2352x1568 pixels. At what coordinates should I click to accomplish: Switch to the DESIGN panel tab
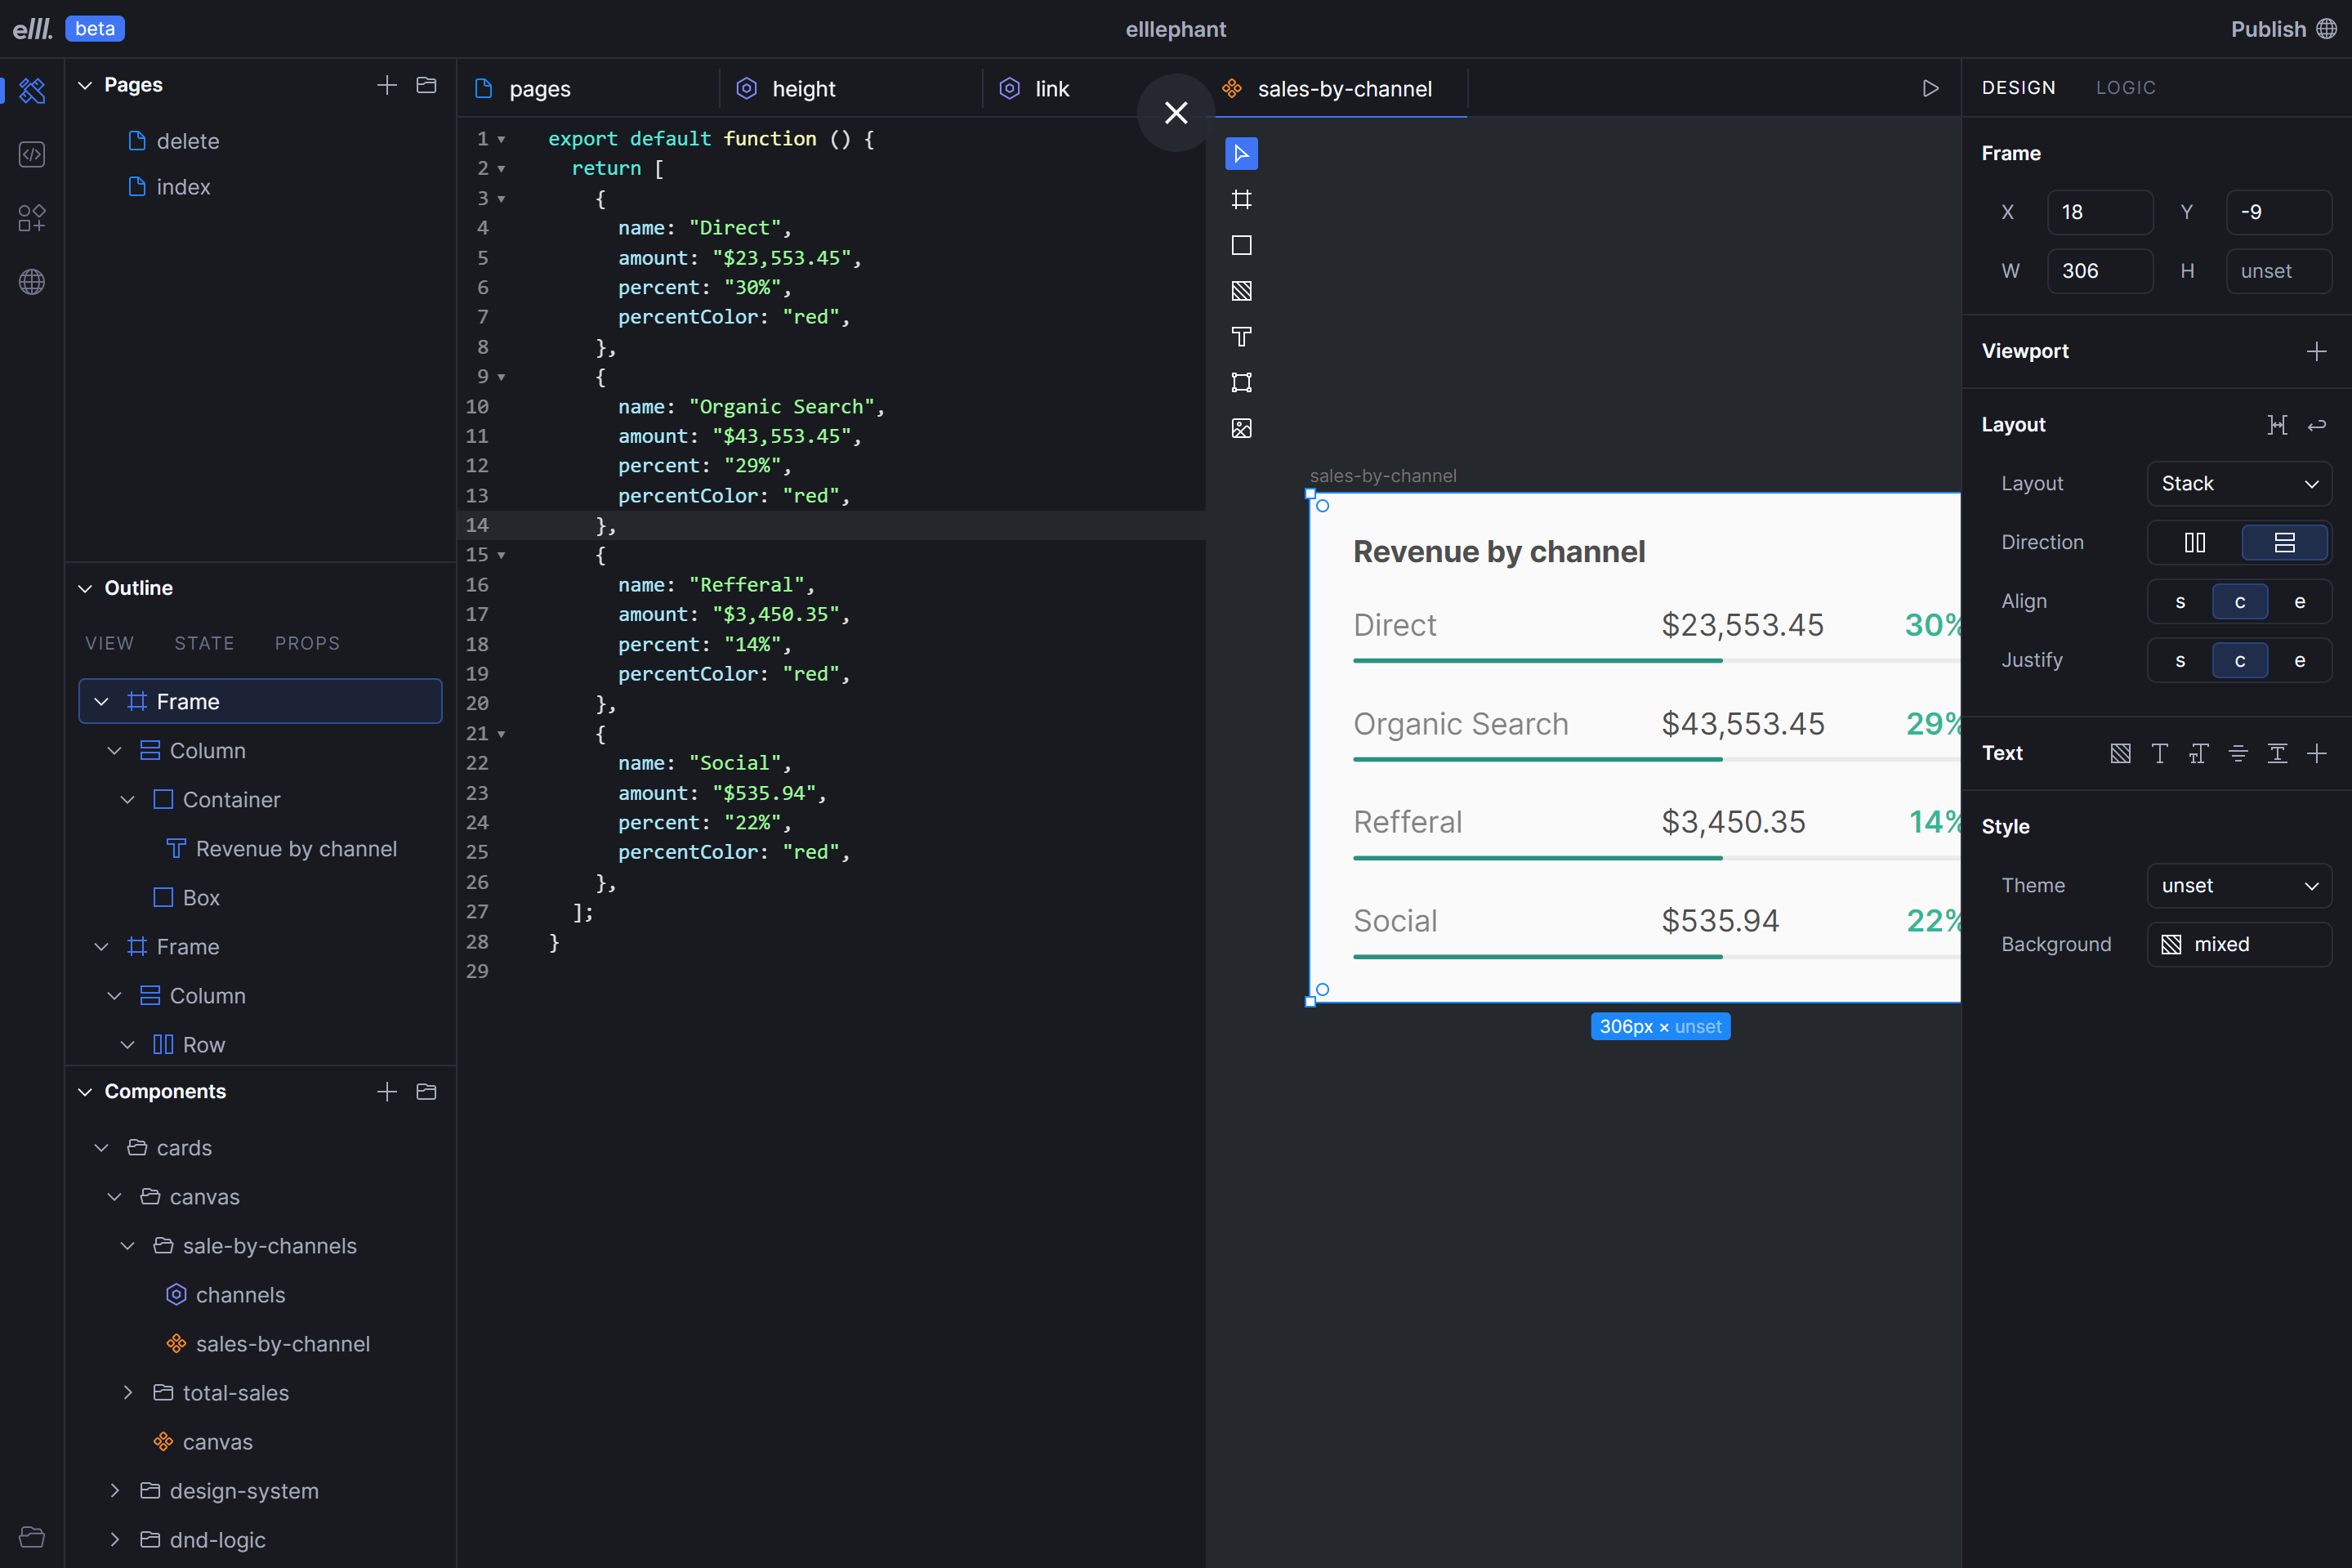tap(2018, 88)
